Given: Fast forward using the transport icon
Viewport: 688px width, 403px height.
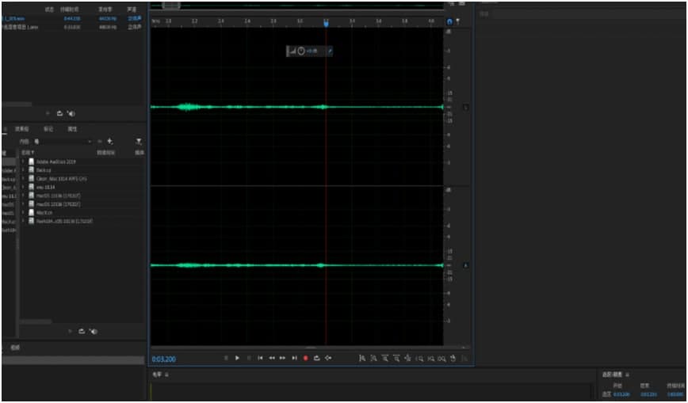Looking at the screenshot, I should click(x=282, y=359).
